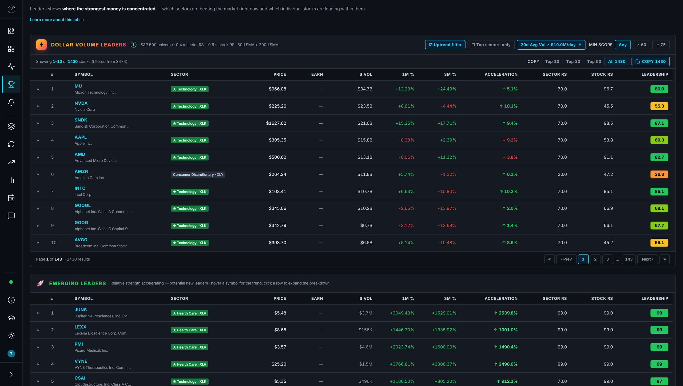Select min score ≥ 75

pos(661,45)
